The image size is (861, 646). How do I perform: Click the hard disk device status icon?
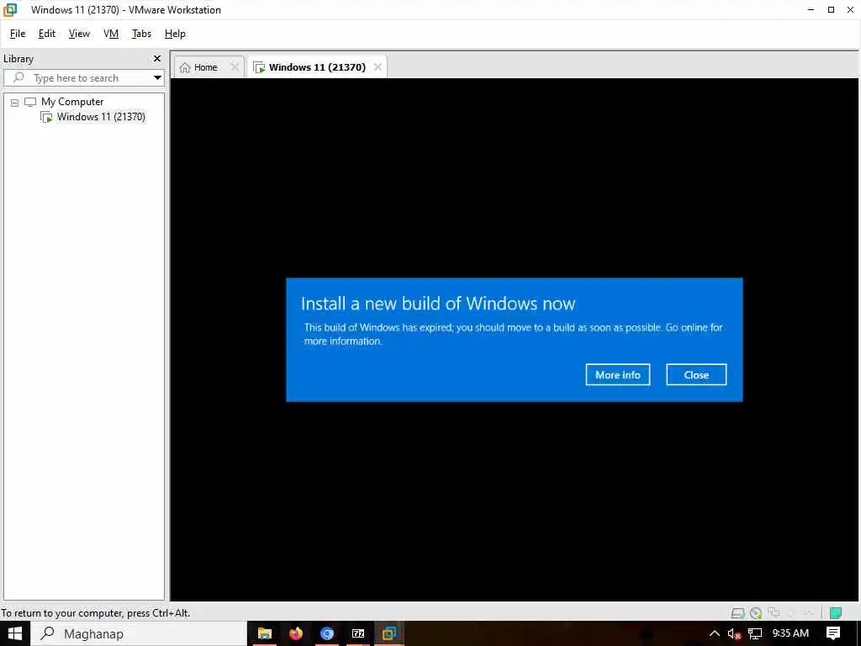738,613
